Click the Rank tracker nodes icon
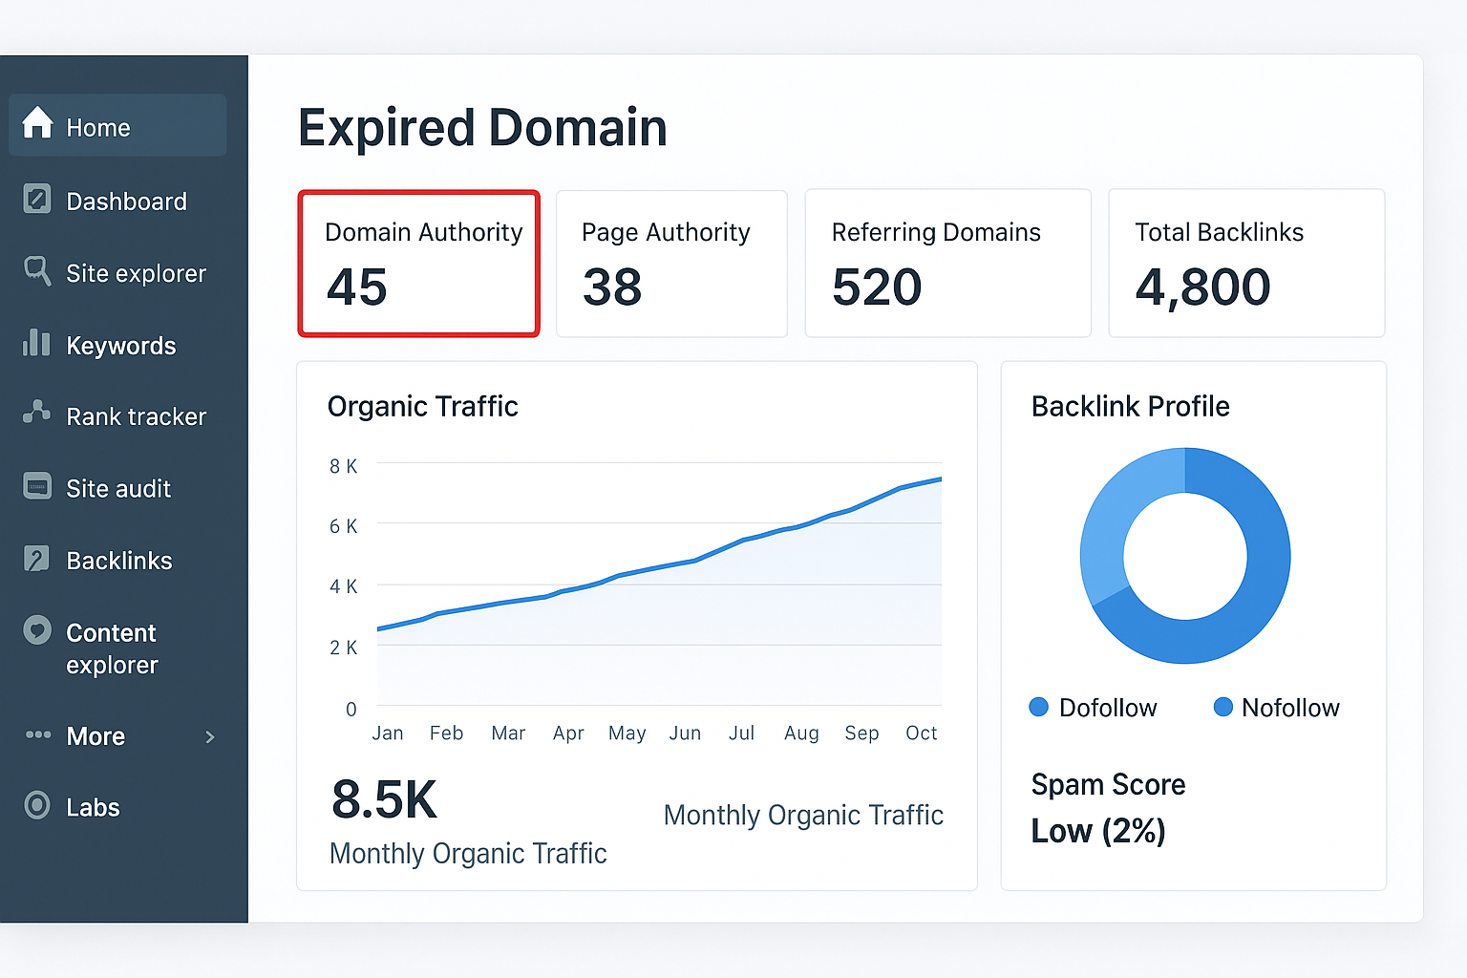 [36, 413]
